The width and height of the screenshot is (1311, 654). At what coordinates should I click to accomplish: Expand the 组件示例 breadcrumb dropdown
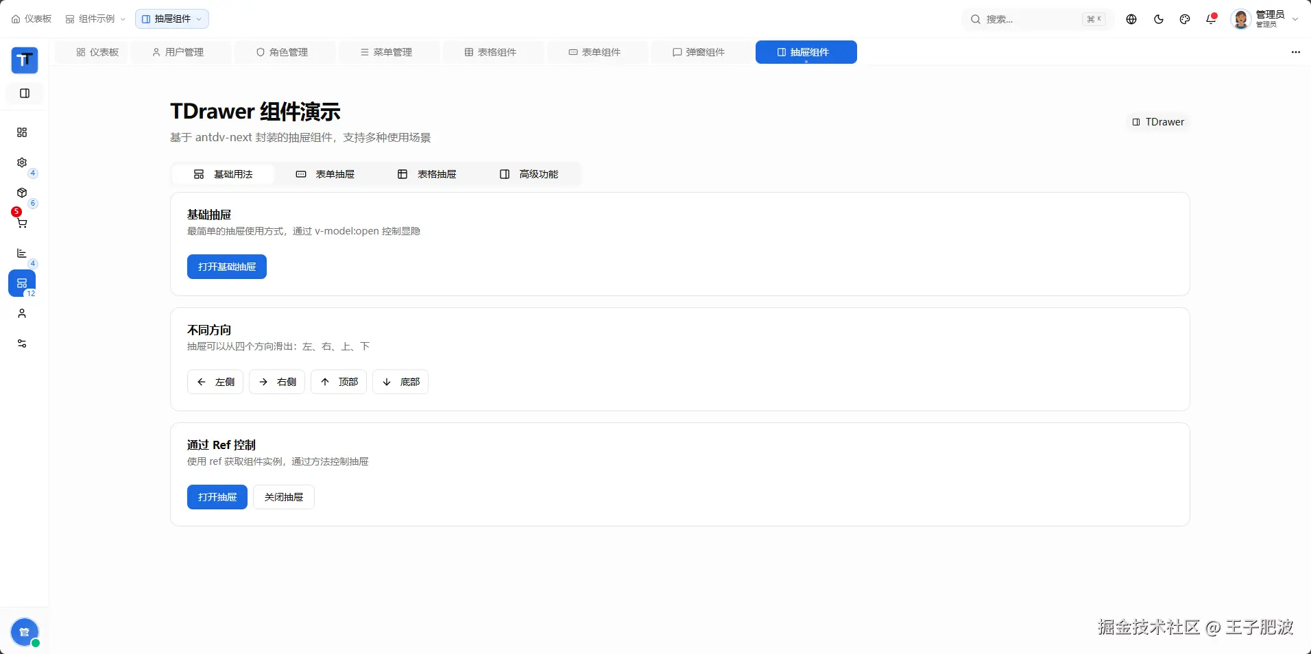point(95,19)
